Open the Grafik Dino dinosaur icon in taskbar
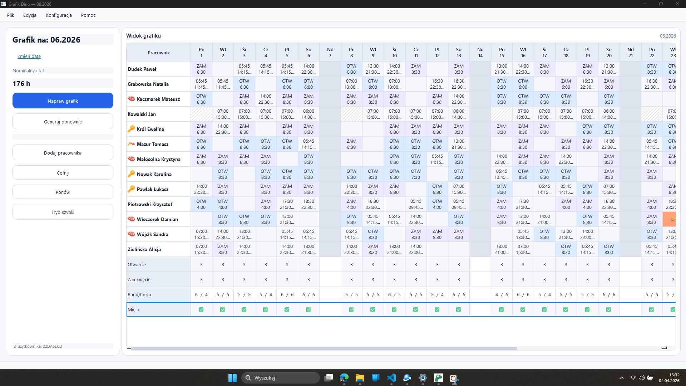Image resolution: width=686 pixels, height=386 pixels. [x=438, y=378]
